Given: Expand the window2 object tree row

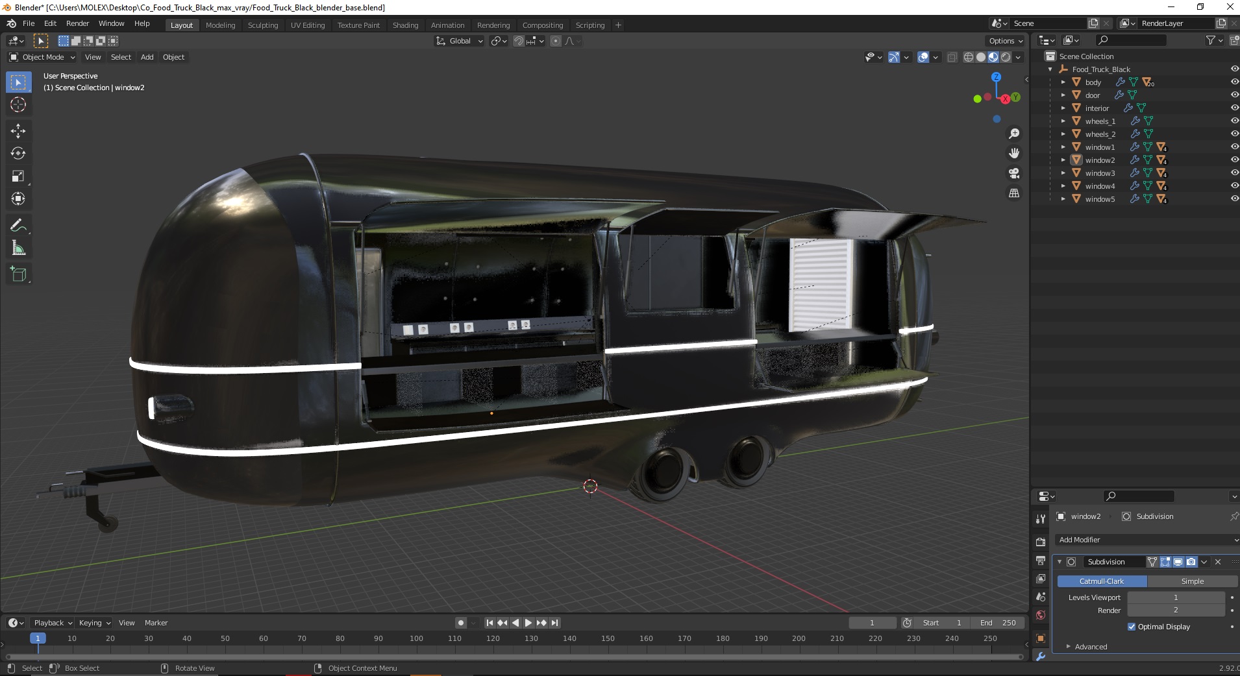Looking at the screenshot, I should pyautogui.click(x=1063, y=160).
